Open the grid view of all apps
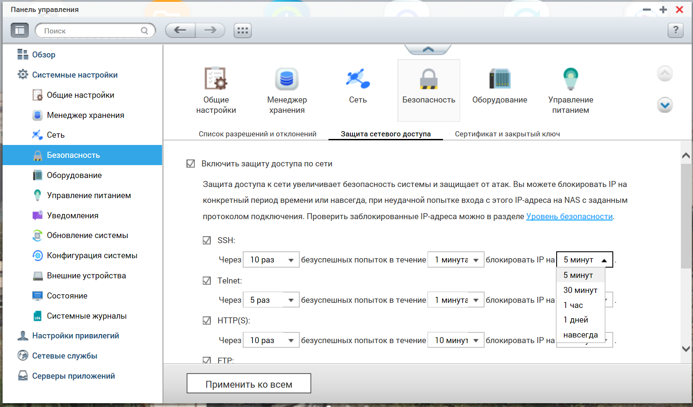 [243, 30]
